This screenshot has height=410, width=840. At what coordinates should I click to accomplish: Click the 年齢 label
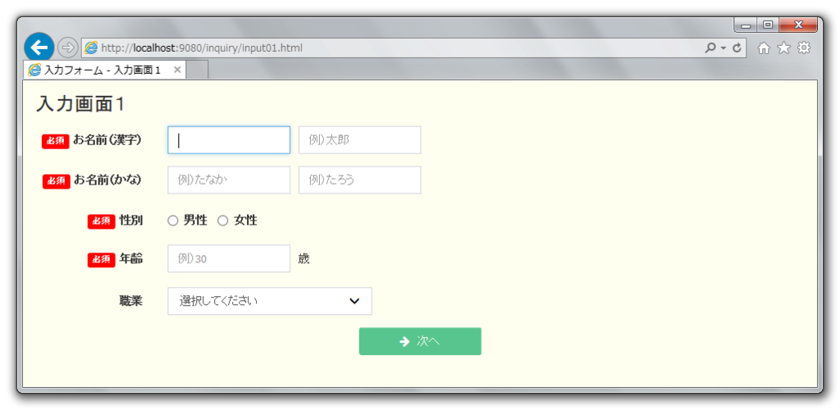(x=131, y=258)
